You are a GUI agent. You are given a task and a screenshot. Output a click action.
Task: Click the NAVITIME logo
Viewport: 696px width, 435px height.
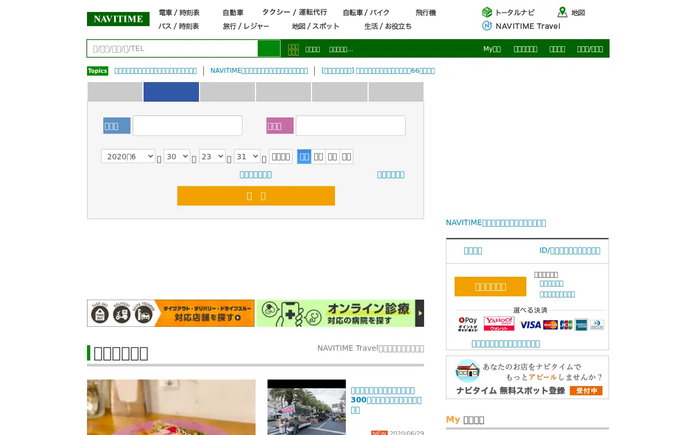tap(118, 19)
